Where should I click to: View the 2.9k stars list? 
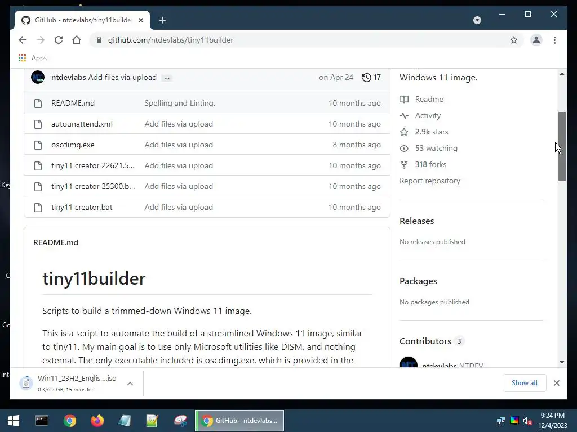[424, 132]
